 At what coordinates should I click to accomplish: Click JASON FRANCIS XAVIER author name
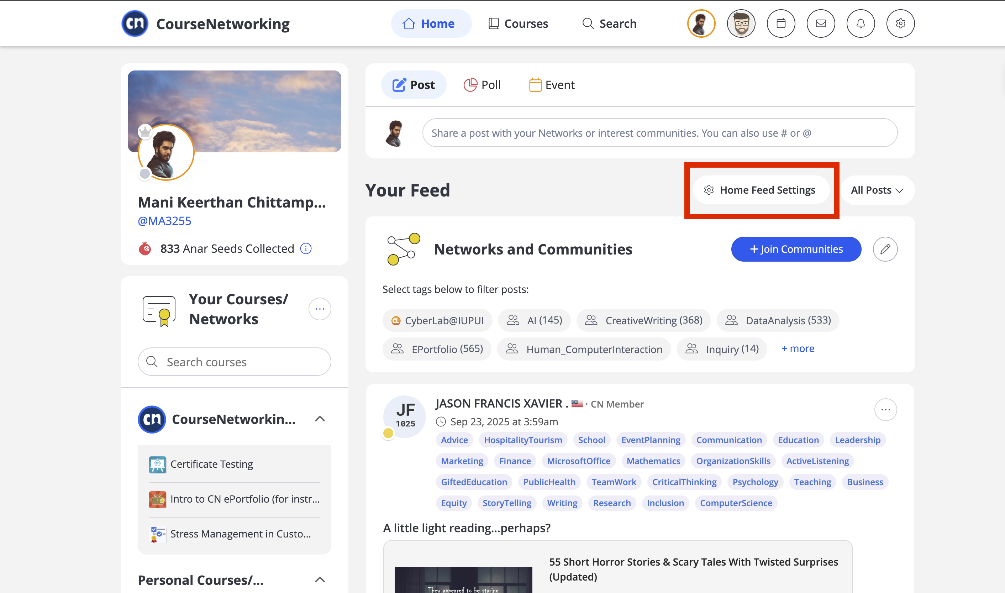[x=499, y=404]
